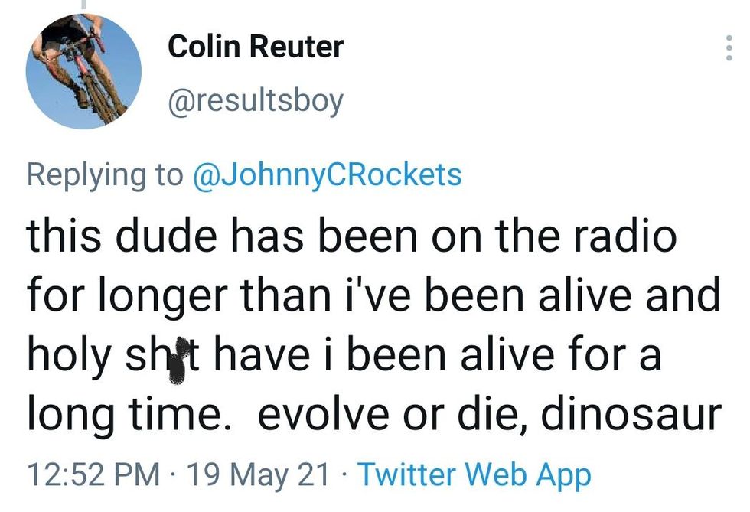Click Colin Reuter's cyclist profile picture

pos(83,70)
